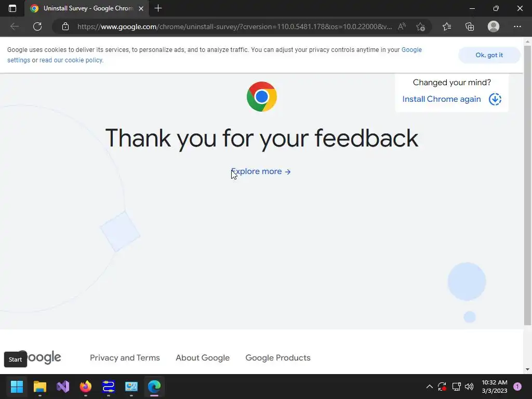Click the page vertical scrollbar thumb
532x399 pixels.
(527, 185)
